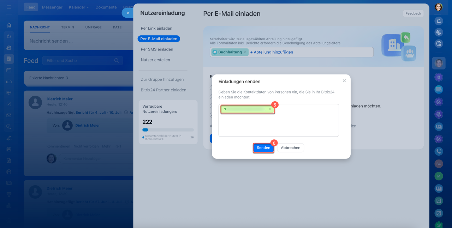This screenshot has width=452, height=228.
Task: Open the BC avatar chat in the right bar
Action: tap(439, 164)
